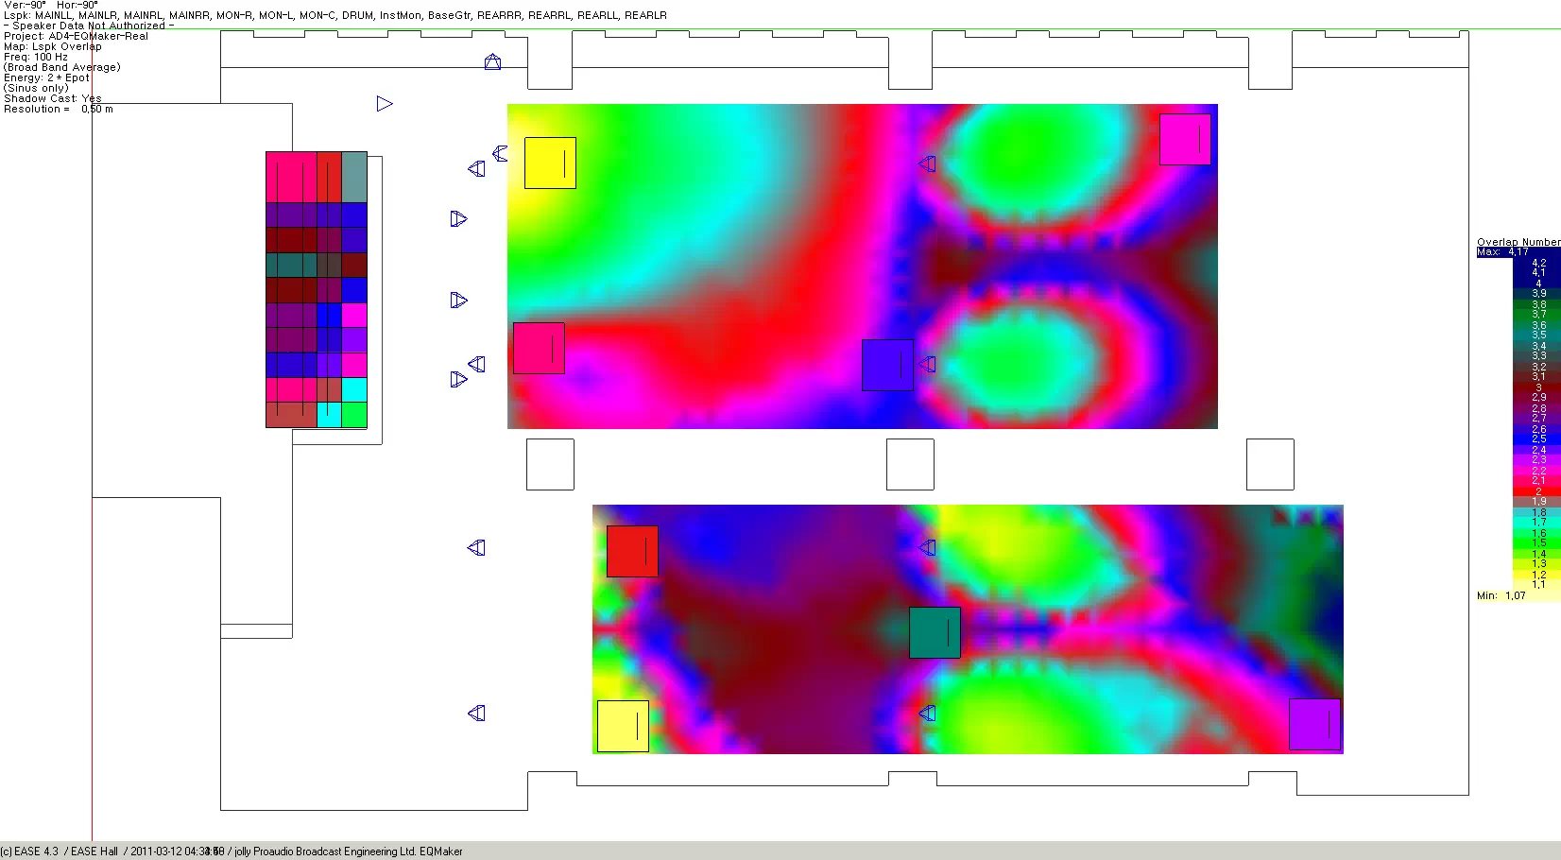Select the speaker icon beside the blue square
The width and height of the screenshot is (1561, 860).
point(928,365)
